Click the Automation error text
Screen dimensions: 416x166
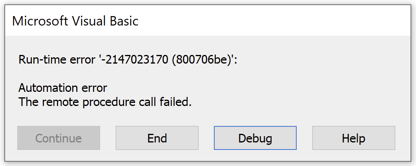63,88
